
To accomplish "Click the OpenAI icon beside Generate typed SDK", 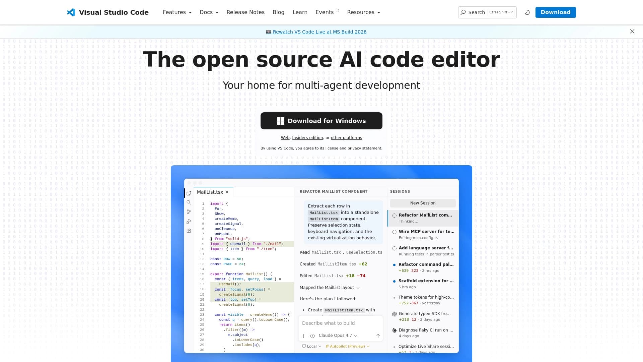I will click(395, 314).
